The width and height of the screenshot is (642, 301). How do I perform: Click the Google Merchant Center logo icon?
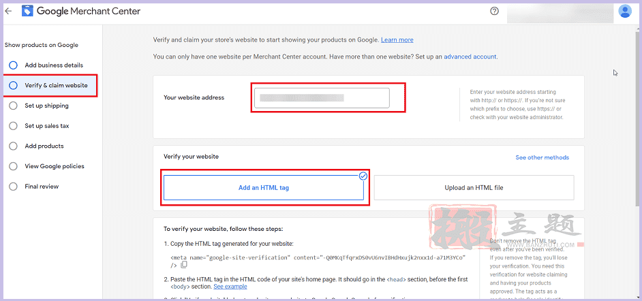[x=27, y=11]
